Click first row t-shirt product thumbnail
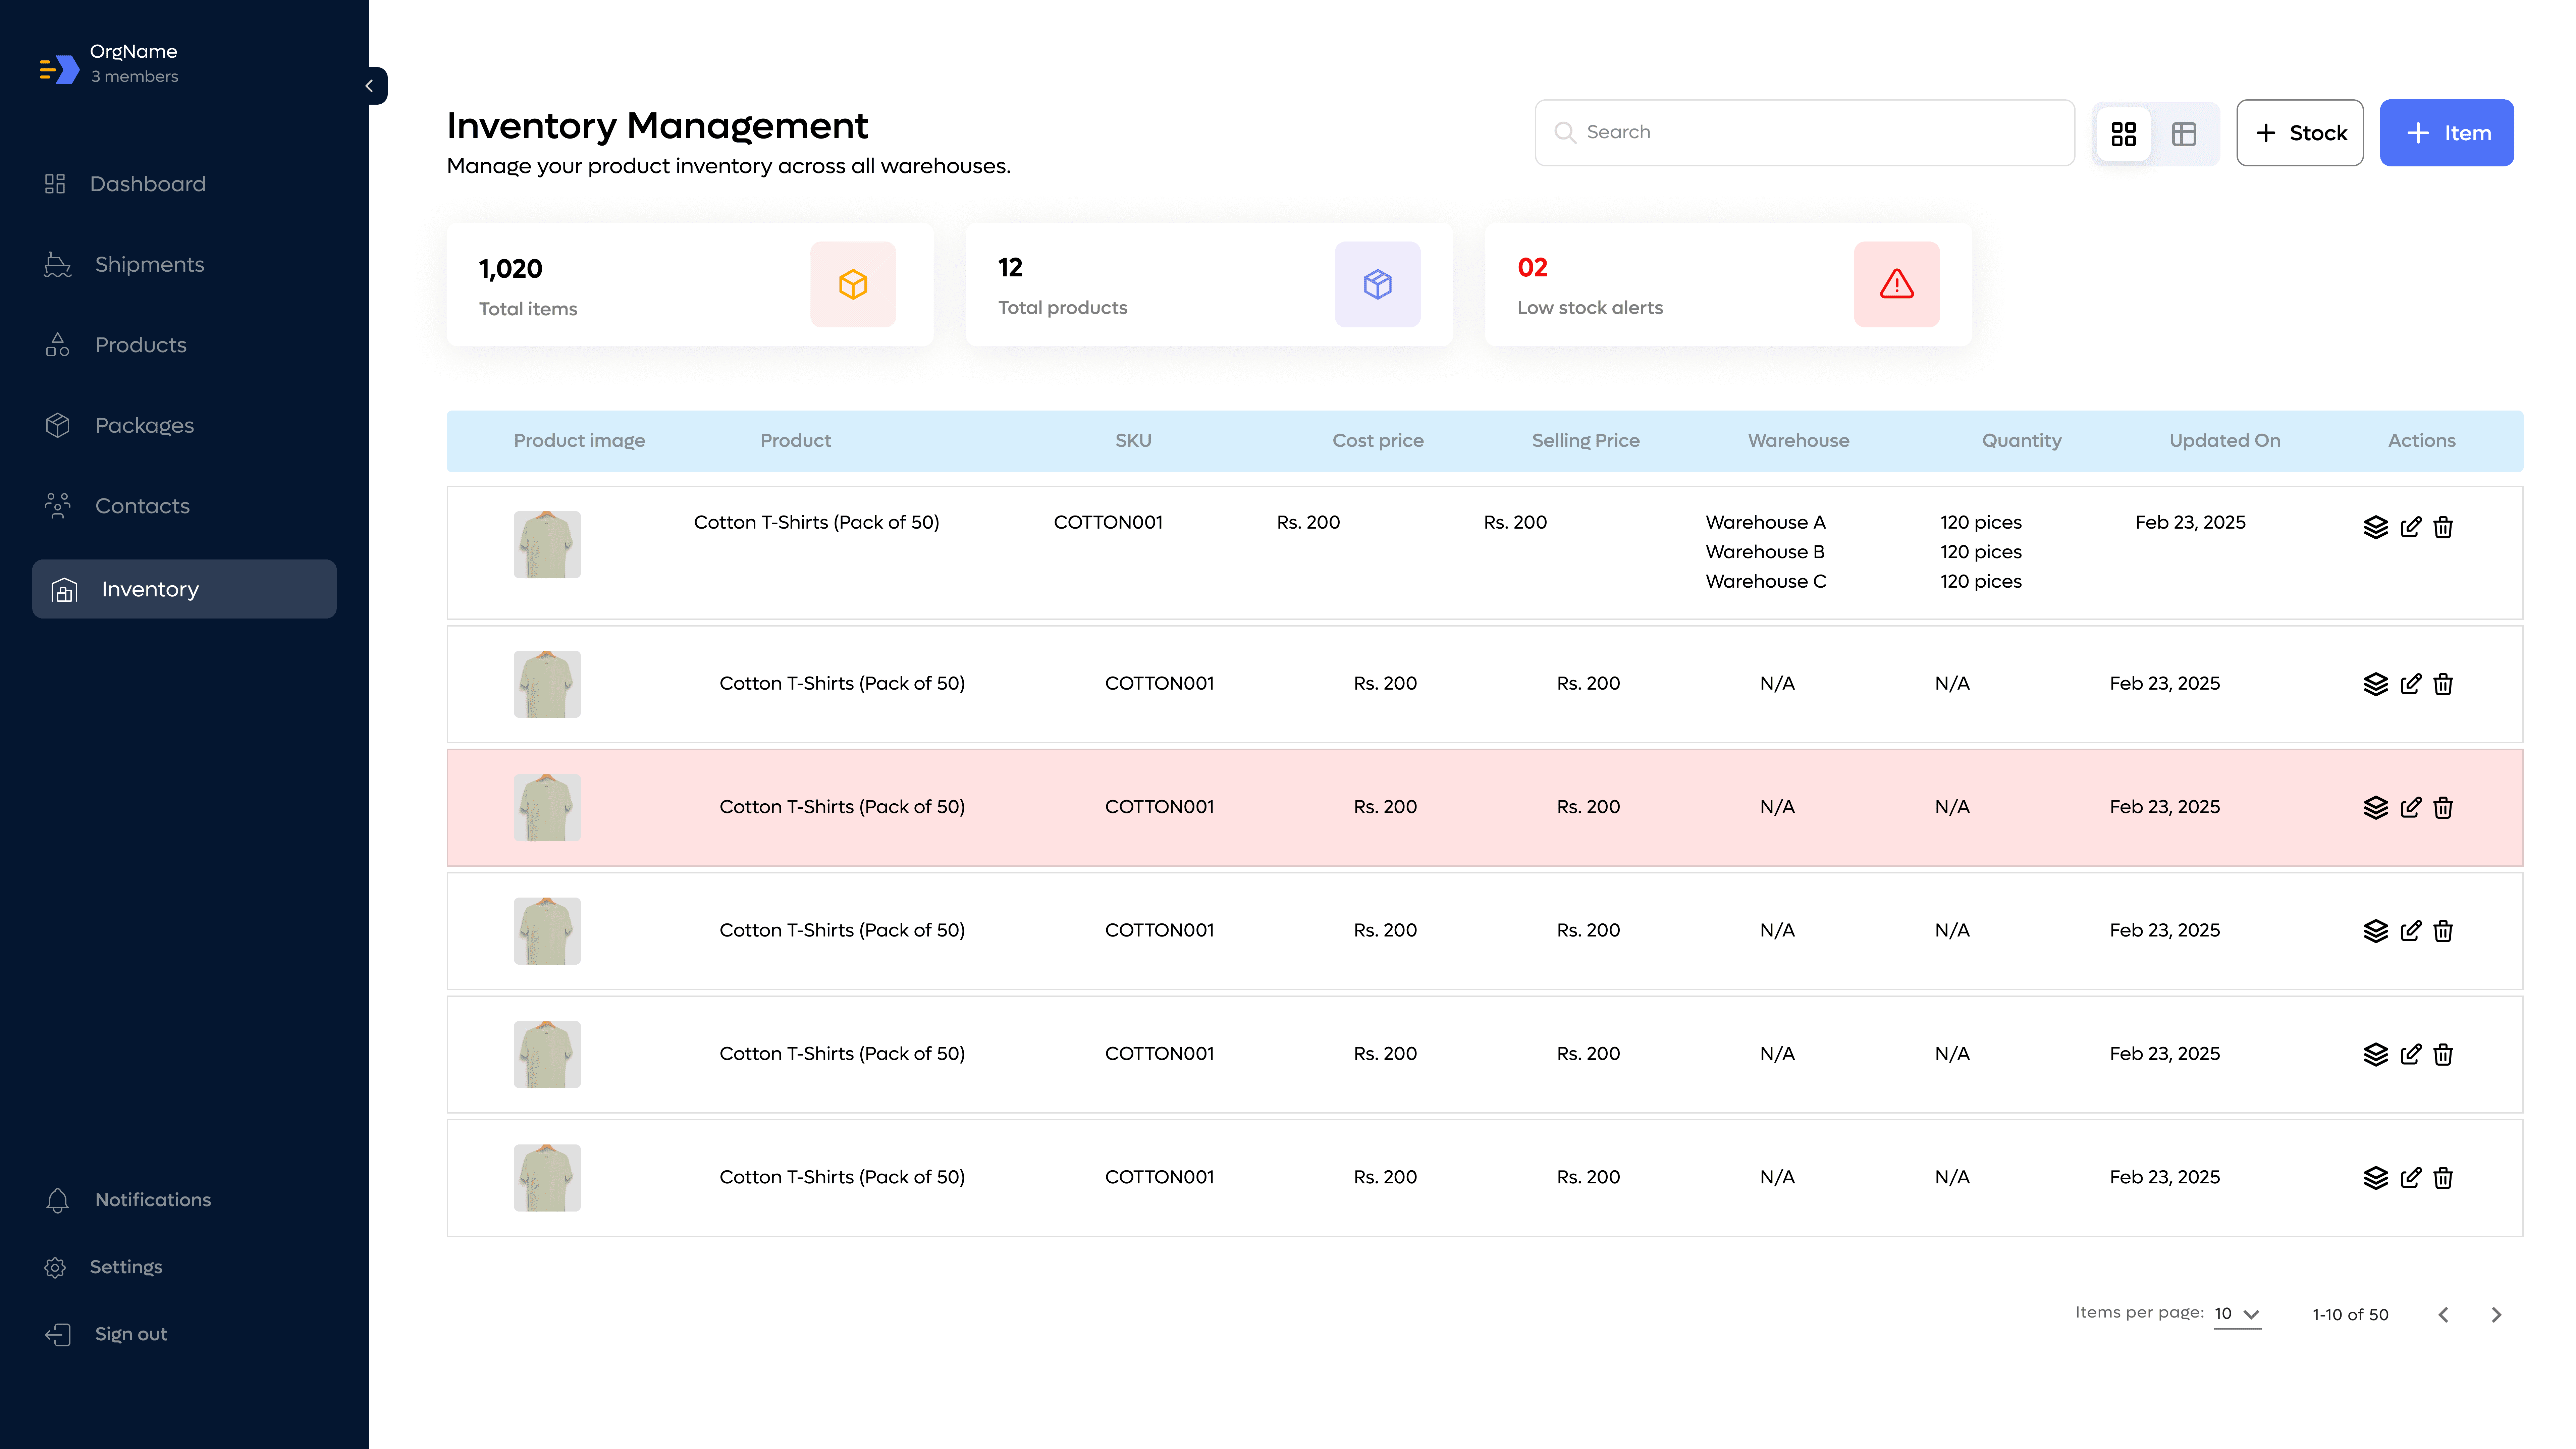2576x1449 pixels. coord(547,545)
